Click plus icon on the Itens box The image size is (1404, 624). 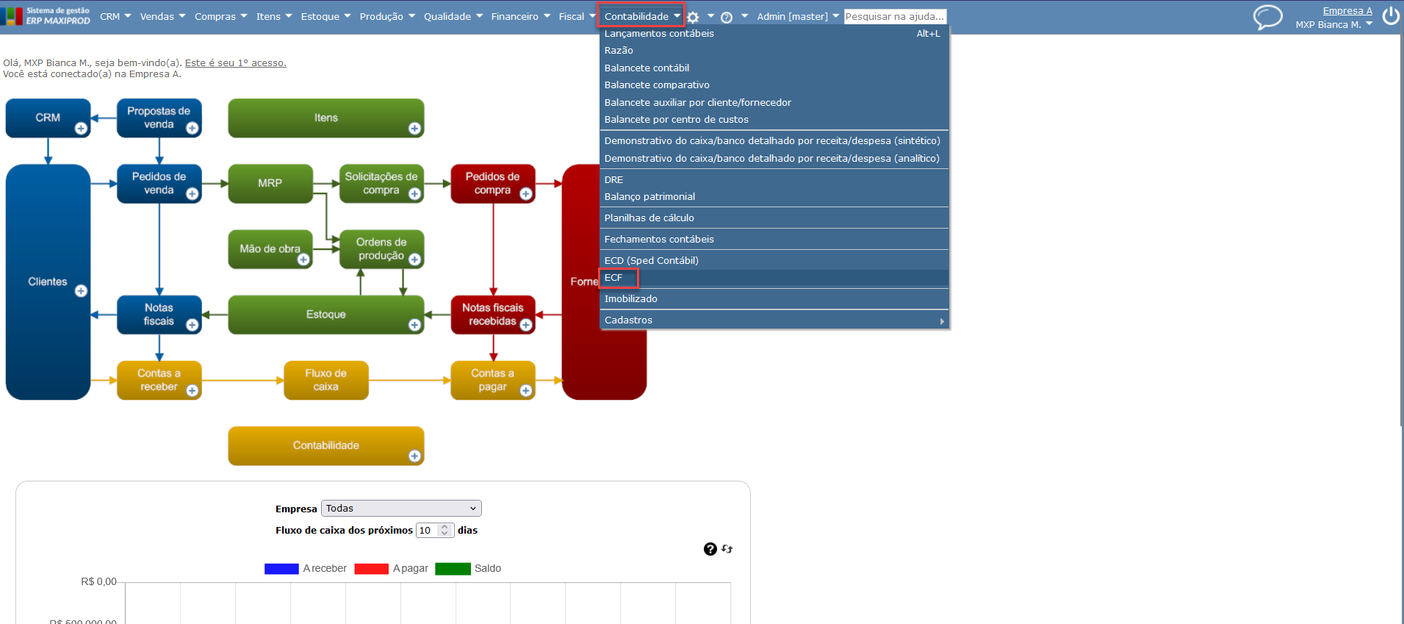tap(415, 129)
